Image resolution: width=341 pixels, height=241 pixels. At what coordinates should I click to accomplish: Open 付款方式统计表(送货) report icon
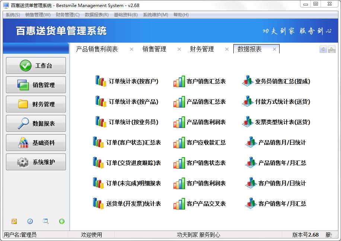tap(248, 101)
